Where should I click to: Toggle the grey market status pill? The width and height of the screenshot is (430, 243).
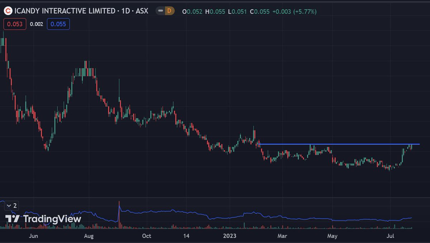coord(161,11)
